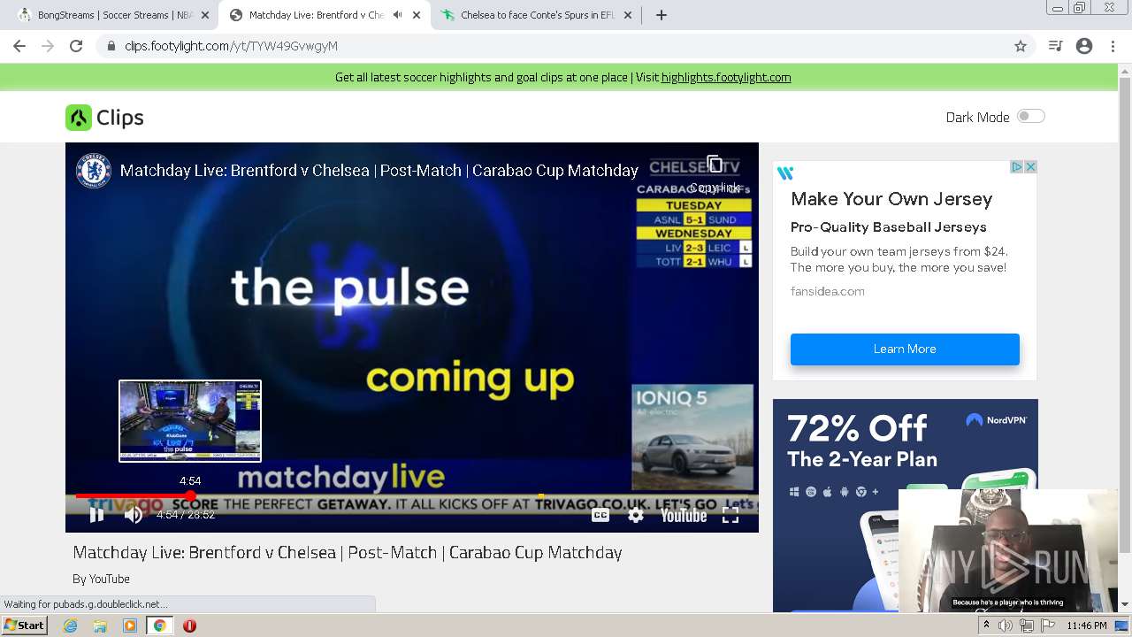Toggle closed captions on the video

click(x=600, y=515)
